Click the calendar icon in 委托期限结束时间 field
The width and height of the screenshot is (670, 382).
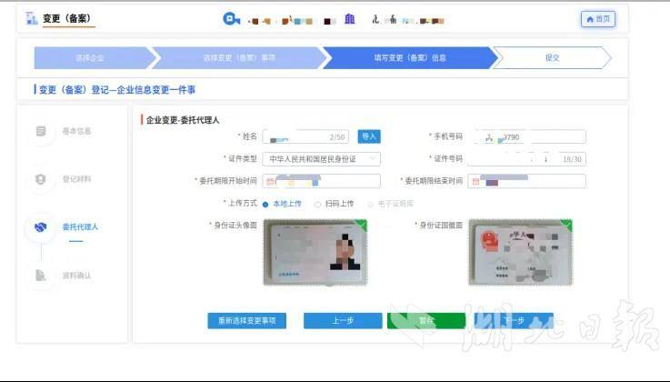click(x=475, y=181)
